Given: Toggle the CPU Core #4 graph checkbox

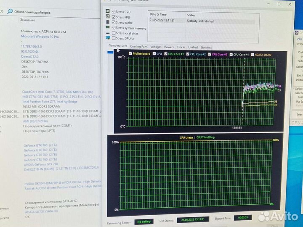Looking at the screenshot, I should 231,54.
